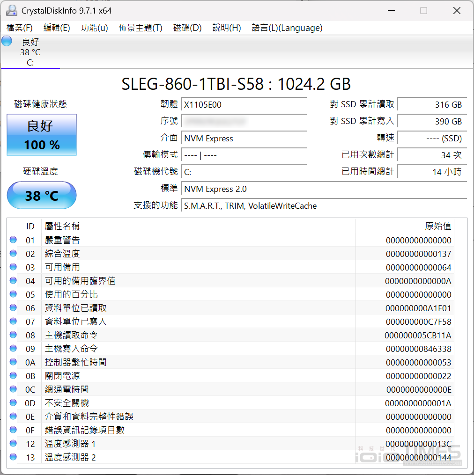Click the 良好 100 % health status button
This screenshot has height=475, width=474.
pyautogui.click(x=42, y=135)
